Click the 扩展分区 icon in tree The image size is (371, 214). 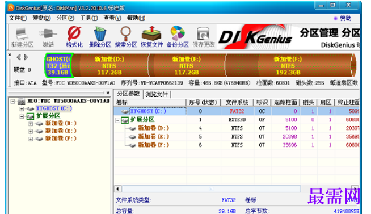(30, 116)
